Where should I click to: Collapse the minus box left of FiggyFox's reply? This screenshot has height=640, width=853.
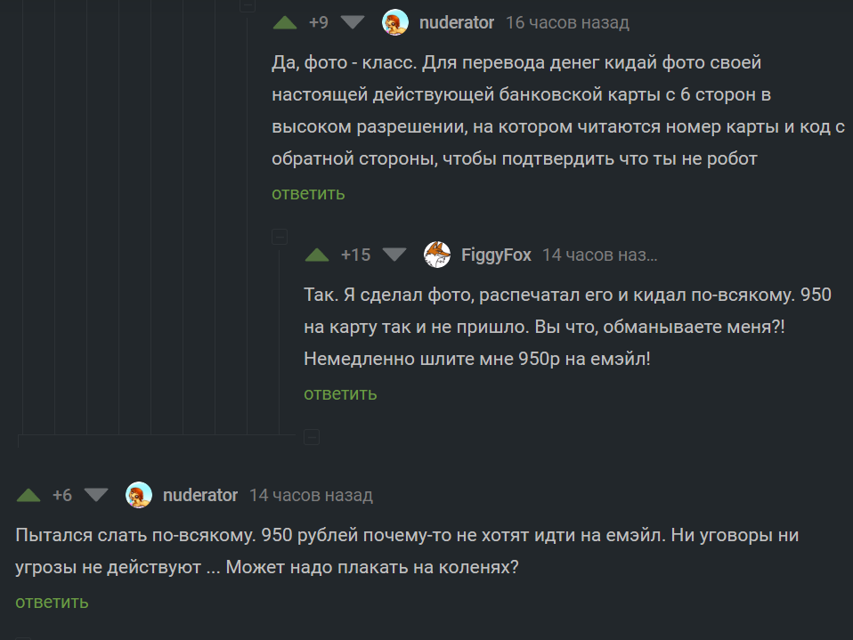[x=280, y=237]
